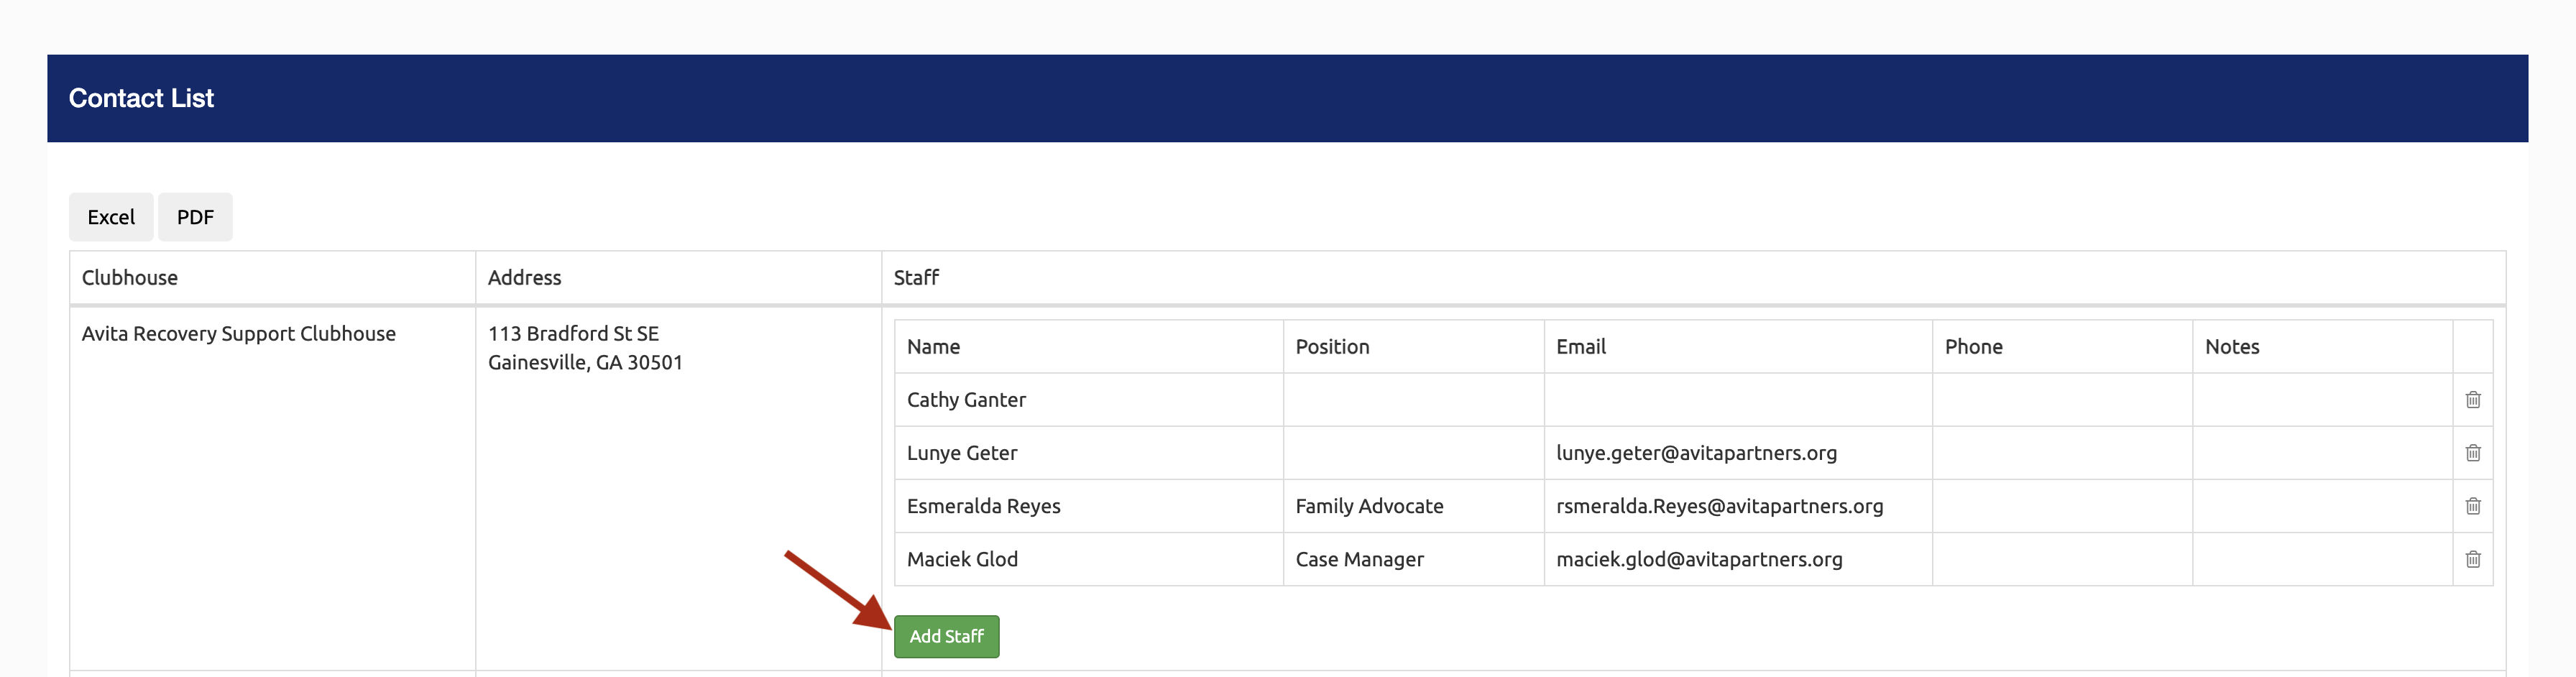
Task: Click the Staff column header
Action: coord(916,278)
